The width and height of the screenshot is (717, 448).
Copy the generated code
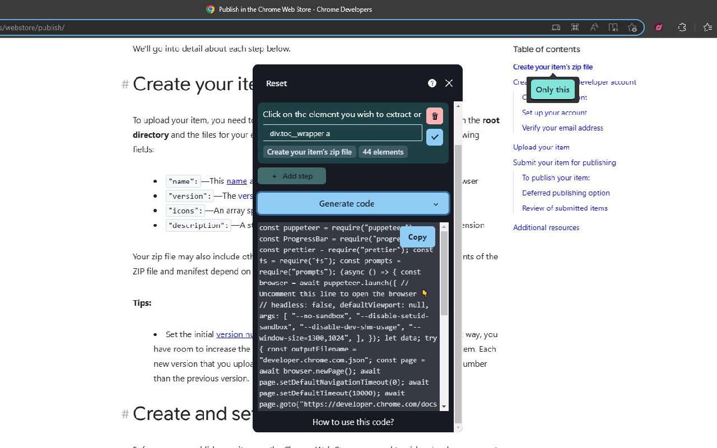(417, 237)
